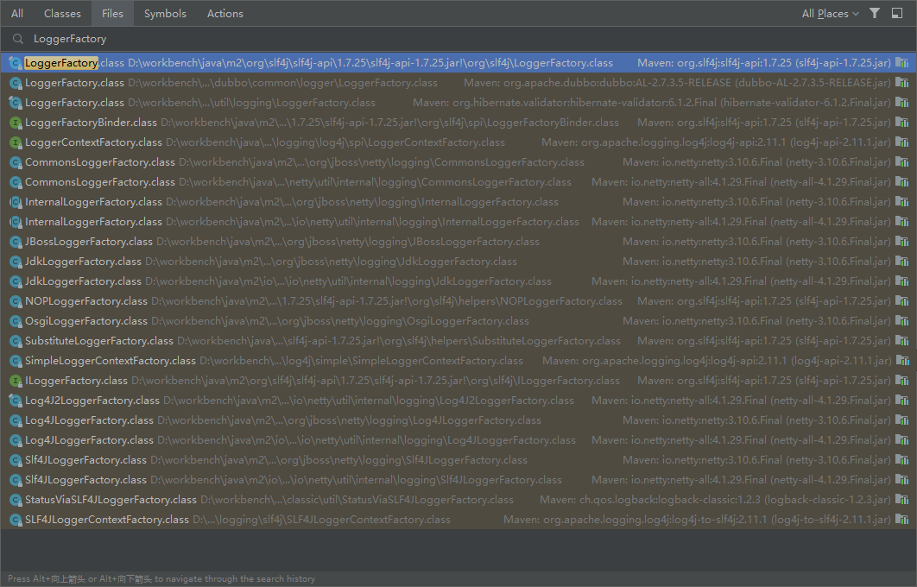Click the library icon on the dubbo-common row
917x587 pixels.
point(903,82)
